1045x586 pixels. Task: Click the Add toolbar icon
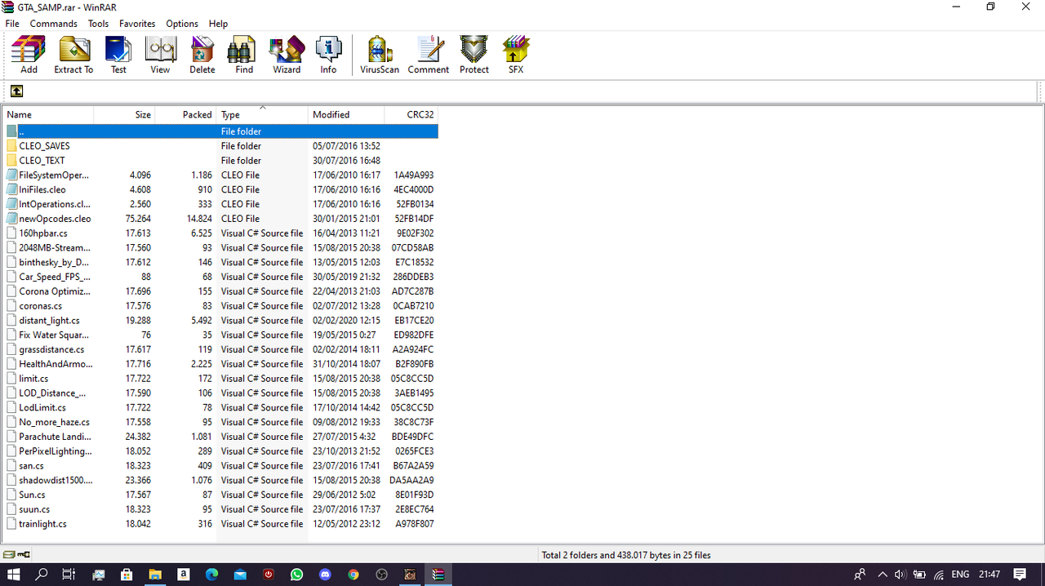point(29,55)
